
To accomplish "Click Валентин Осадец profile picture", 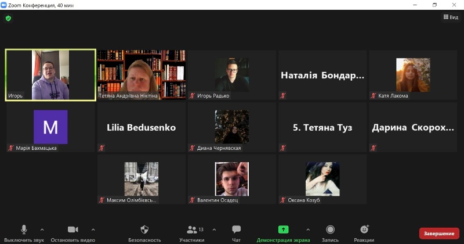I will pos(232,179).
